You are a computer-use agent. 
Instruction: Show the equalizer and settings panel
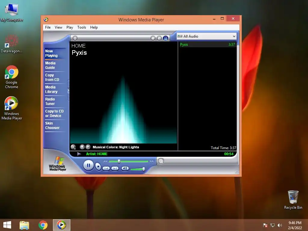[x=159, y=38]
